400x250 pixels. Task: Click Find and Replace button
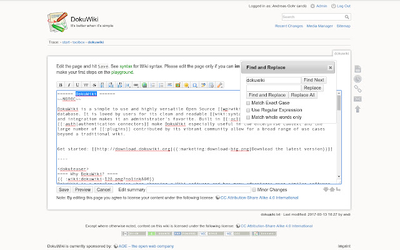267,95
